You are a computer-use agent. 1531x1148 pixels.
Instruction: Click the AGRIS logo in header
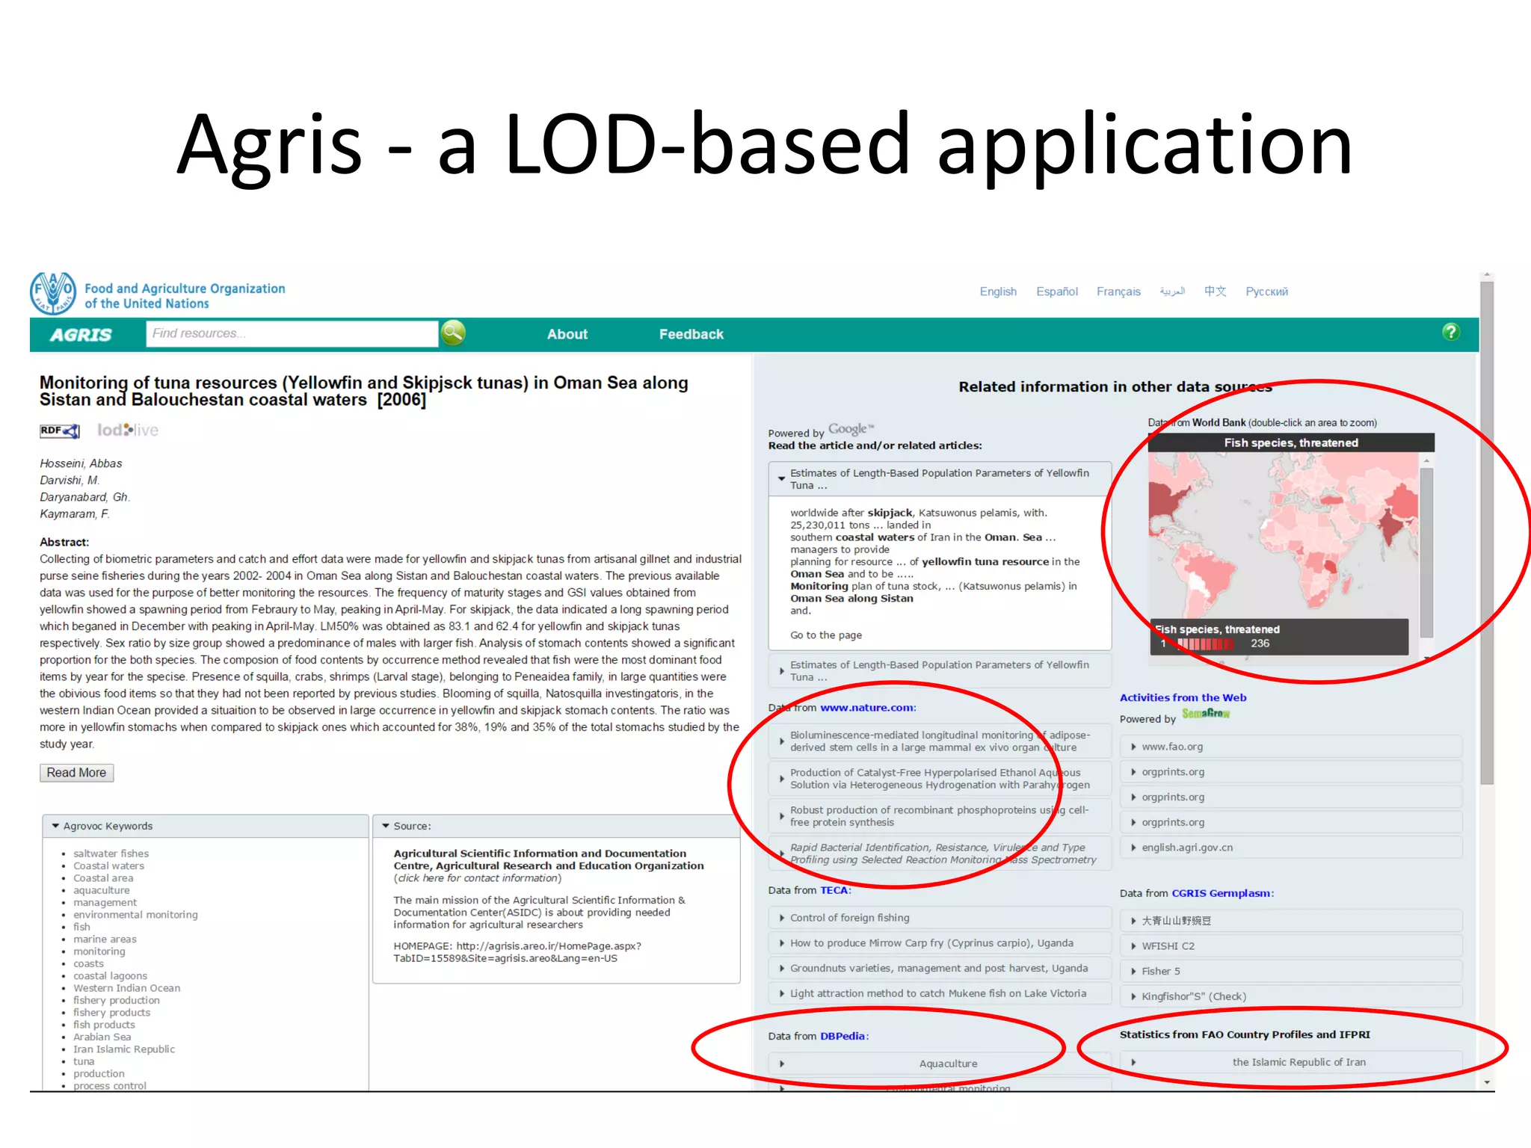81,335
